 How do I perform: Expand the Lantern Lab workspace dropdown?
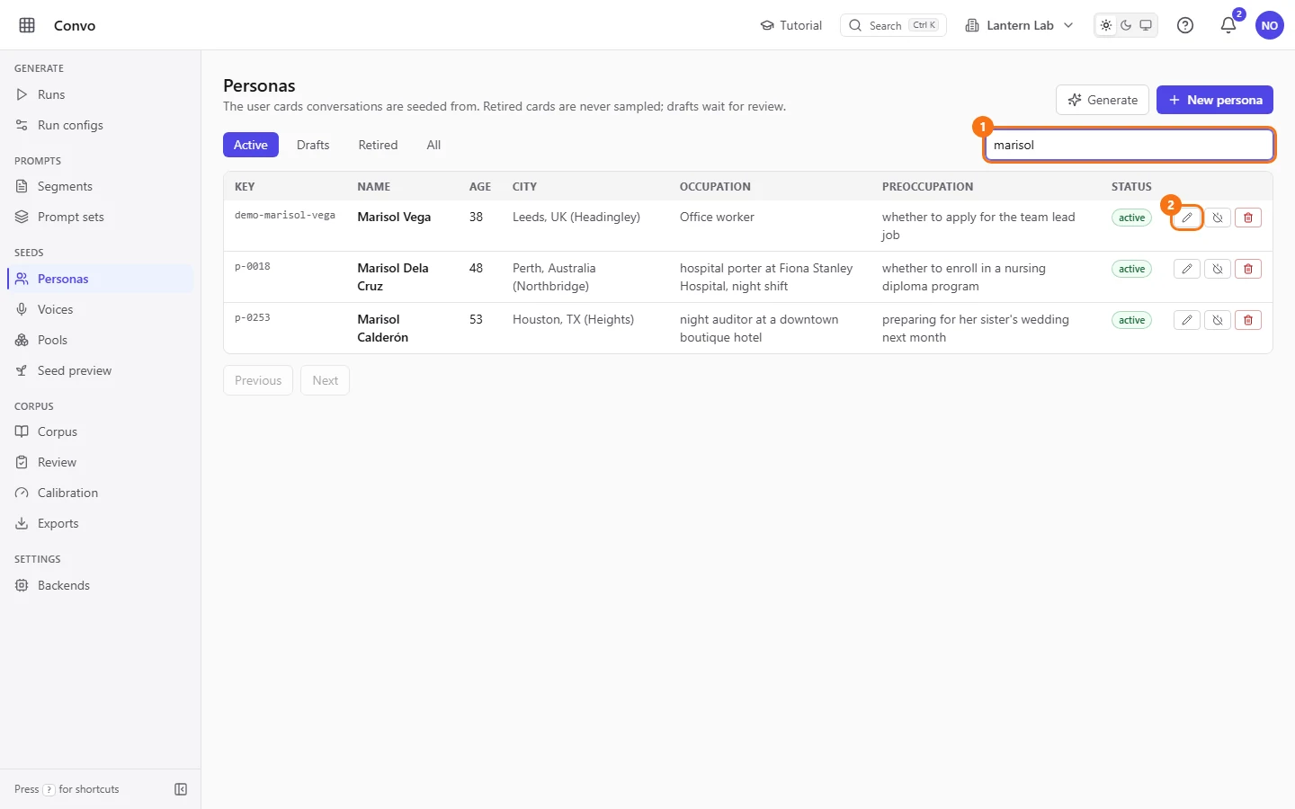[1019, 25]
